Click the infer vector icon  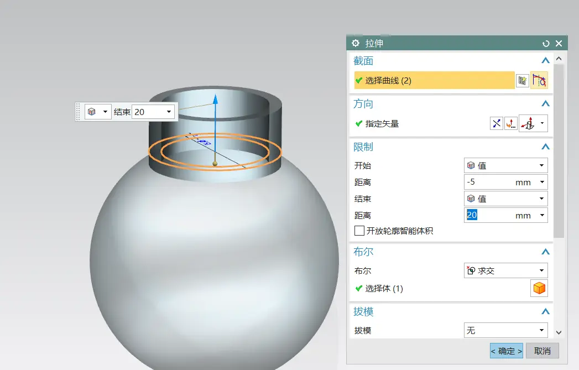click(528, 123)
